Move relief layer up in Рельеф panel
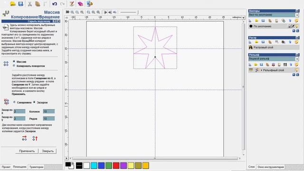This screenshot has height=171, width=304. [294, 75]
